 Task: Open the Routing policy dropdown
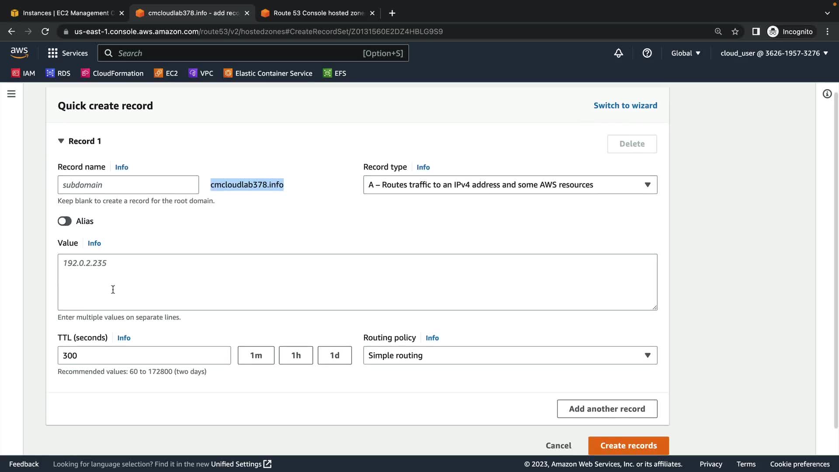(510, 355)
